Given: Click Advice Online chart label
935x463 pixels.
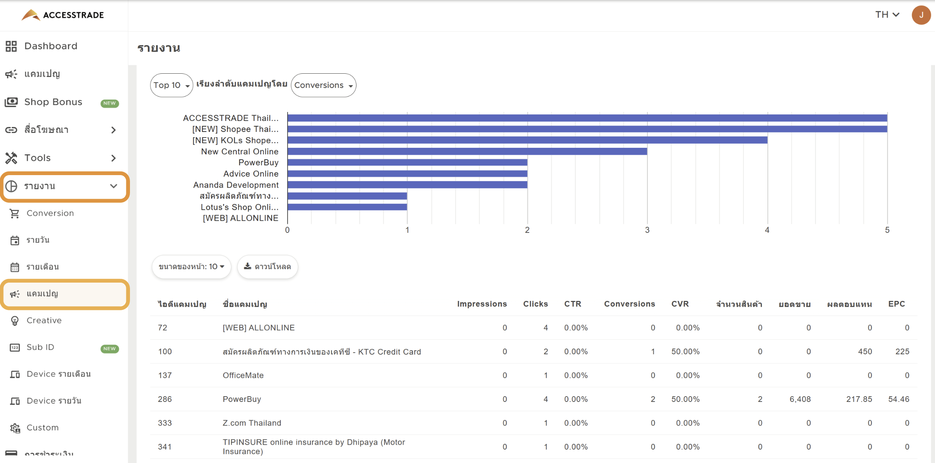Looking at the screenshot, I should click(251, 174).
